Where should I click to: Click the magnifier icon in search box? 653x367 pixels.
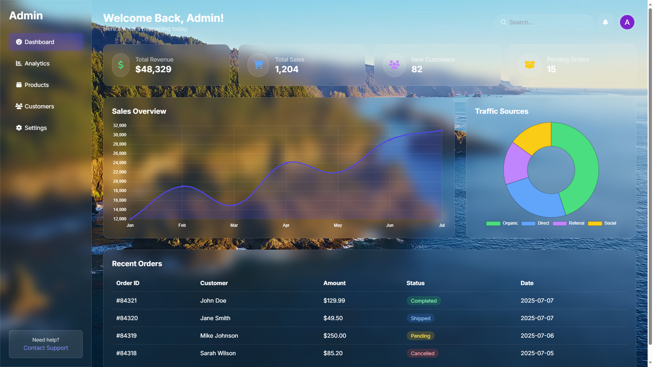503,22
